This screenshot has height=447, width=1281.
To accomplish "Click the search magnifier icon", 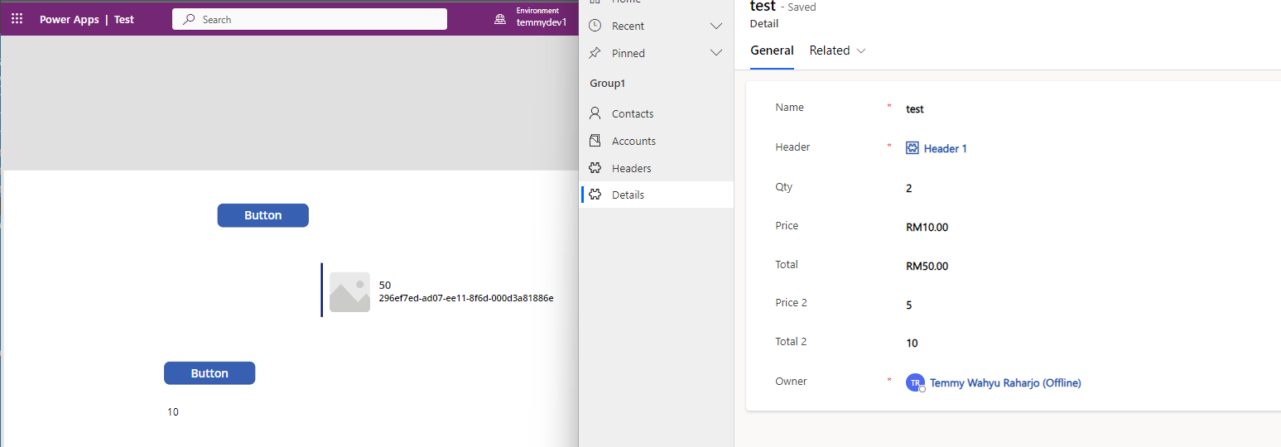I will pos(189,19).
